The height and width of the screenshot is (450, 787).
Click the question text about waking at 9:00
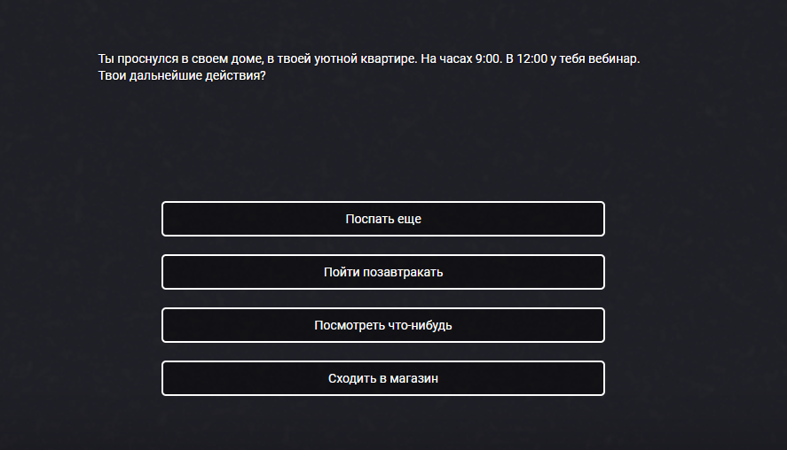pyautogui.click(x=368, y=58)
